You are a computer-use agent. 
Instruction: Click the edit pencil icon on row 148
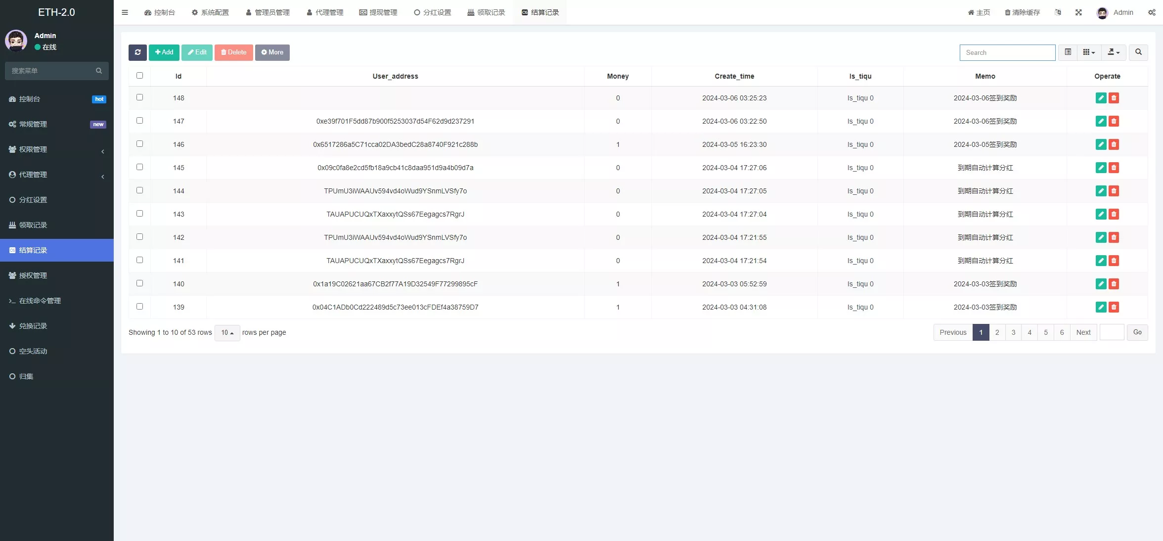1101,98
